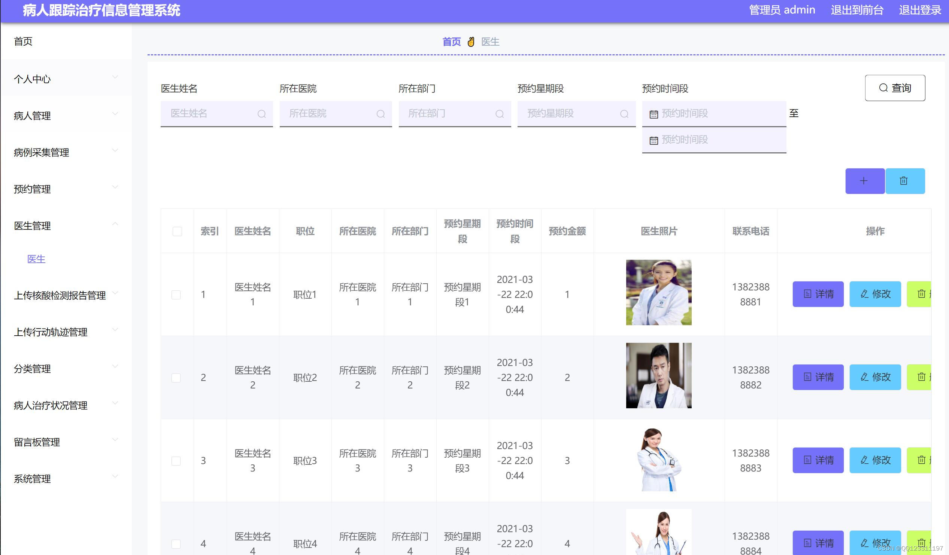949x555 pixels.
Task: Open the 首页 sidebar menu item
Action: tap(23, 42)
